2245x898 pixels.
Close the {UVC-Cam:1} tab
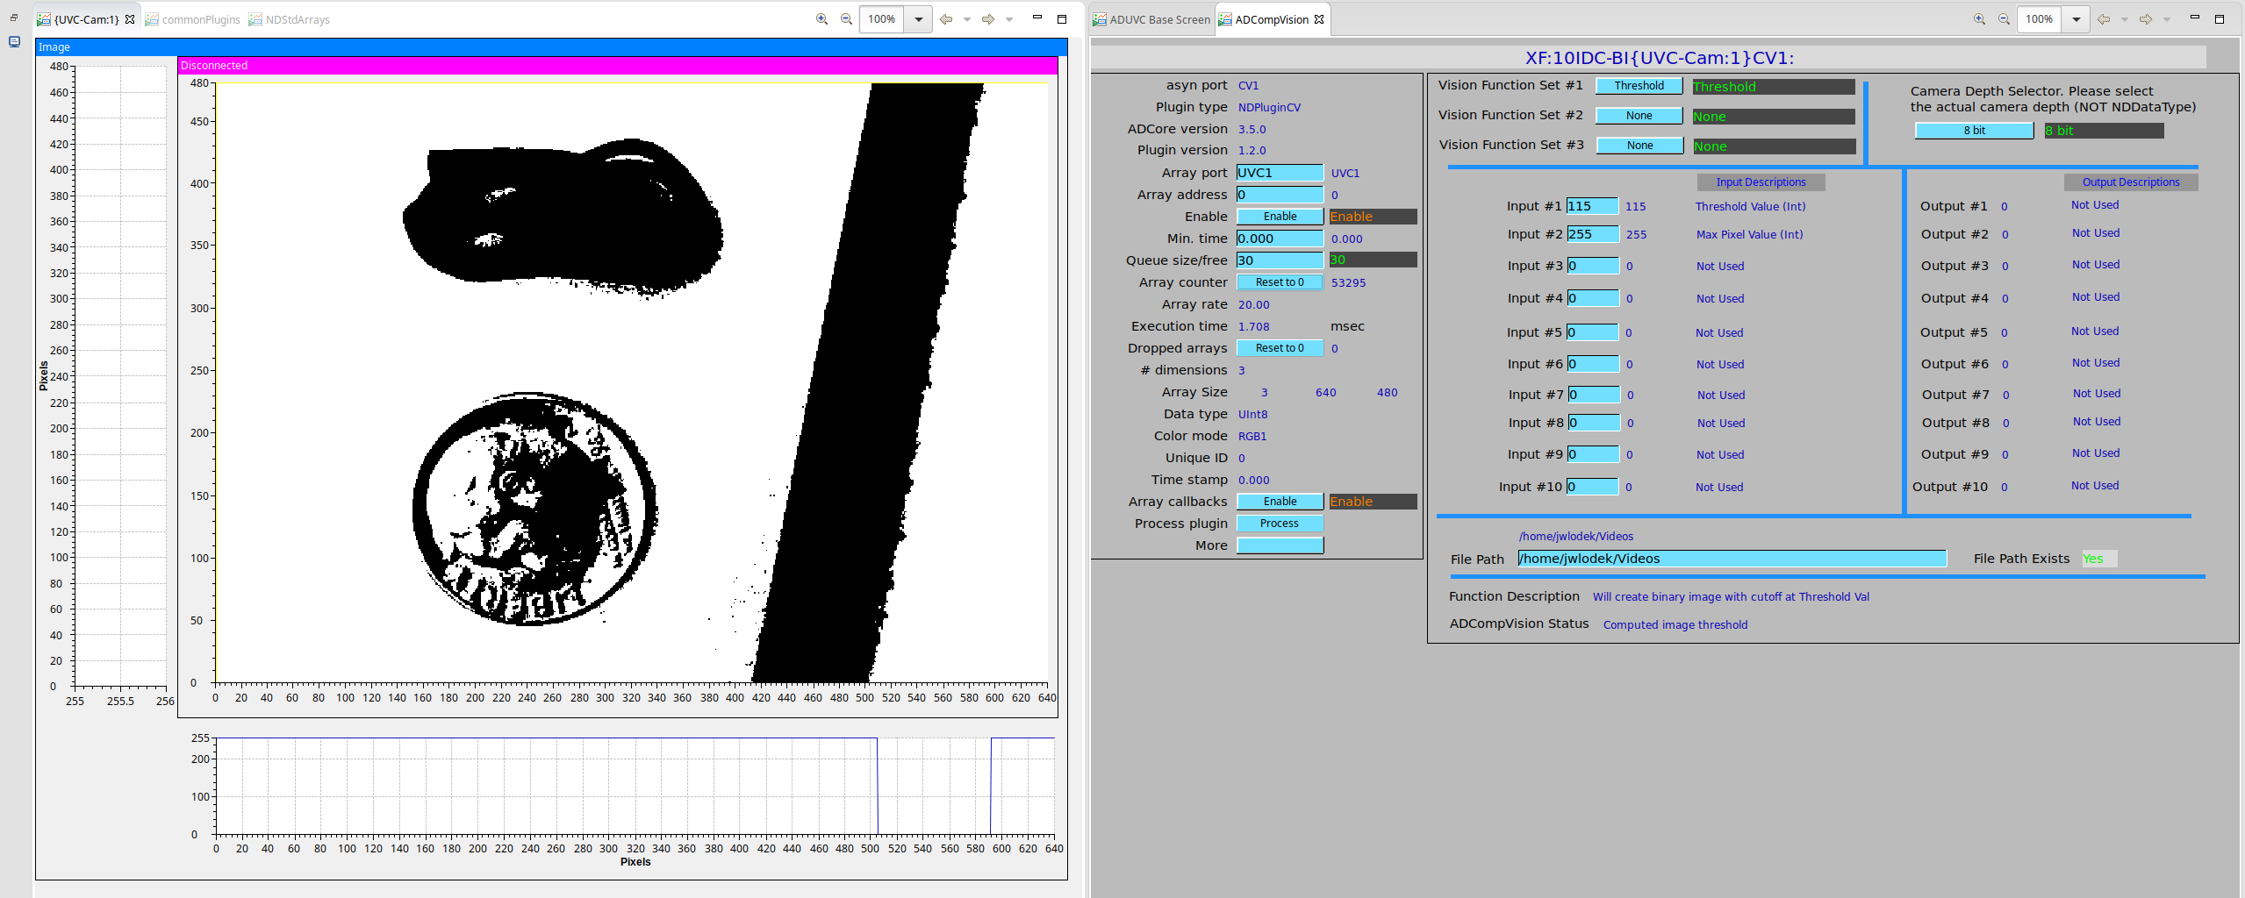(130, 19)
